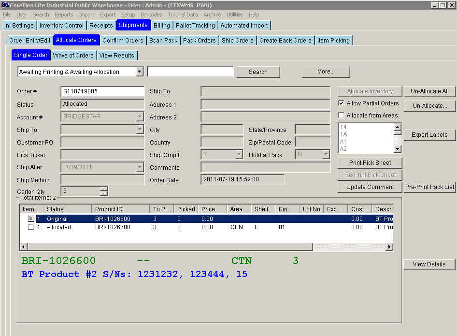This screenshot has height=336, width=457.
Task: Open the Setup menu
Action: (128, 15)
